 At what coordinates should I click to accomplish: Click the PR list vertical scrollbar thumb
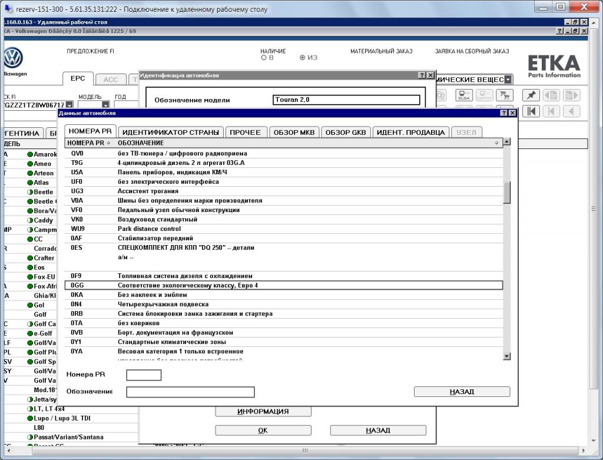pyautogui.click(x=507, y=193)
